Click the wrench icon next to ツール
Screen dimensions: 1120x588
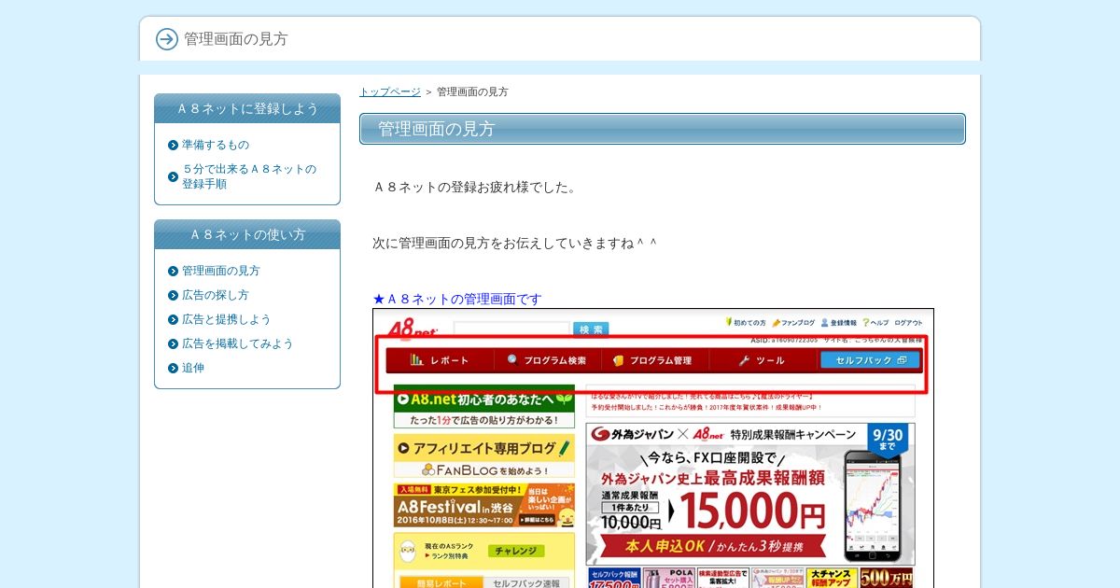pos(744,360)
